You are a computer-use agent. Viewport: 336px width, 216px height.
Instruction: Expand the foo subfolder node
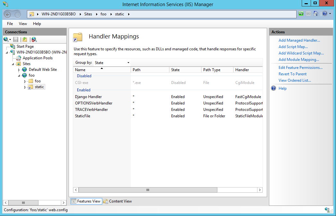click(25, 81)
